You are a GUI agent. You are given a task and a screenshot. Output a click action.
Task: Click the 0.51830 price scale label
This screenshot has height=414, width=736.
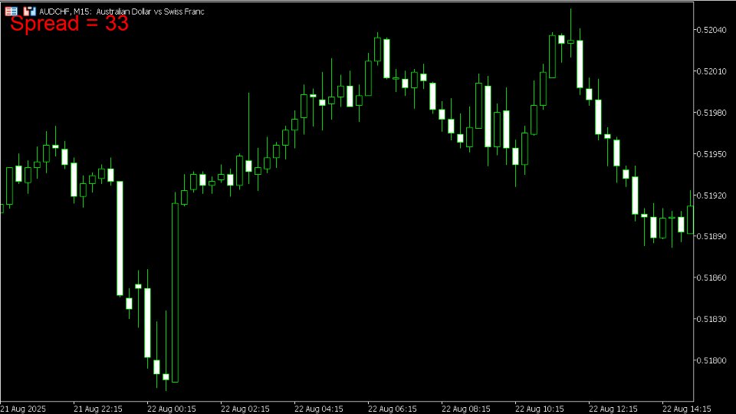click(x=711, y=319)
